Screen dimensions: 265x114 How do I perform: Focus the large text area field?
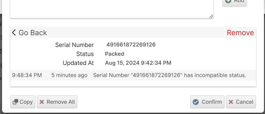point(111,8)
